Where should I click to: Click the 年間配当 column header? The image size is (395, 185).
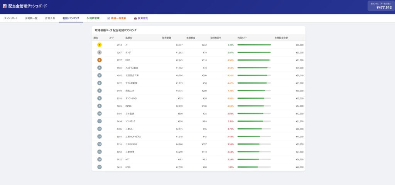(191, 38)
